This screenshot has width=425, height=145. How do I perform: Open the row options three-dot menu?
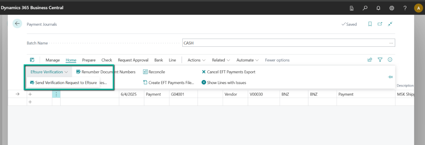click(x=56, y=94)
